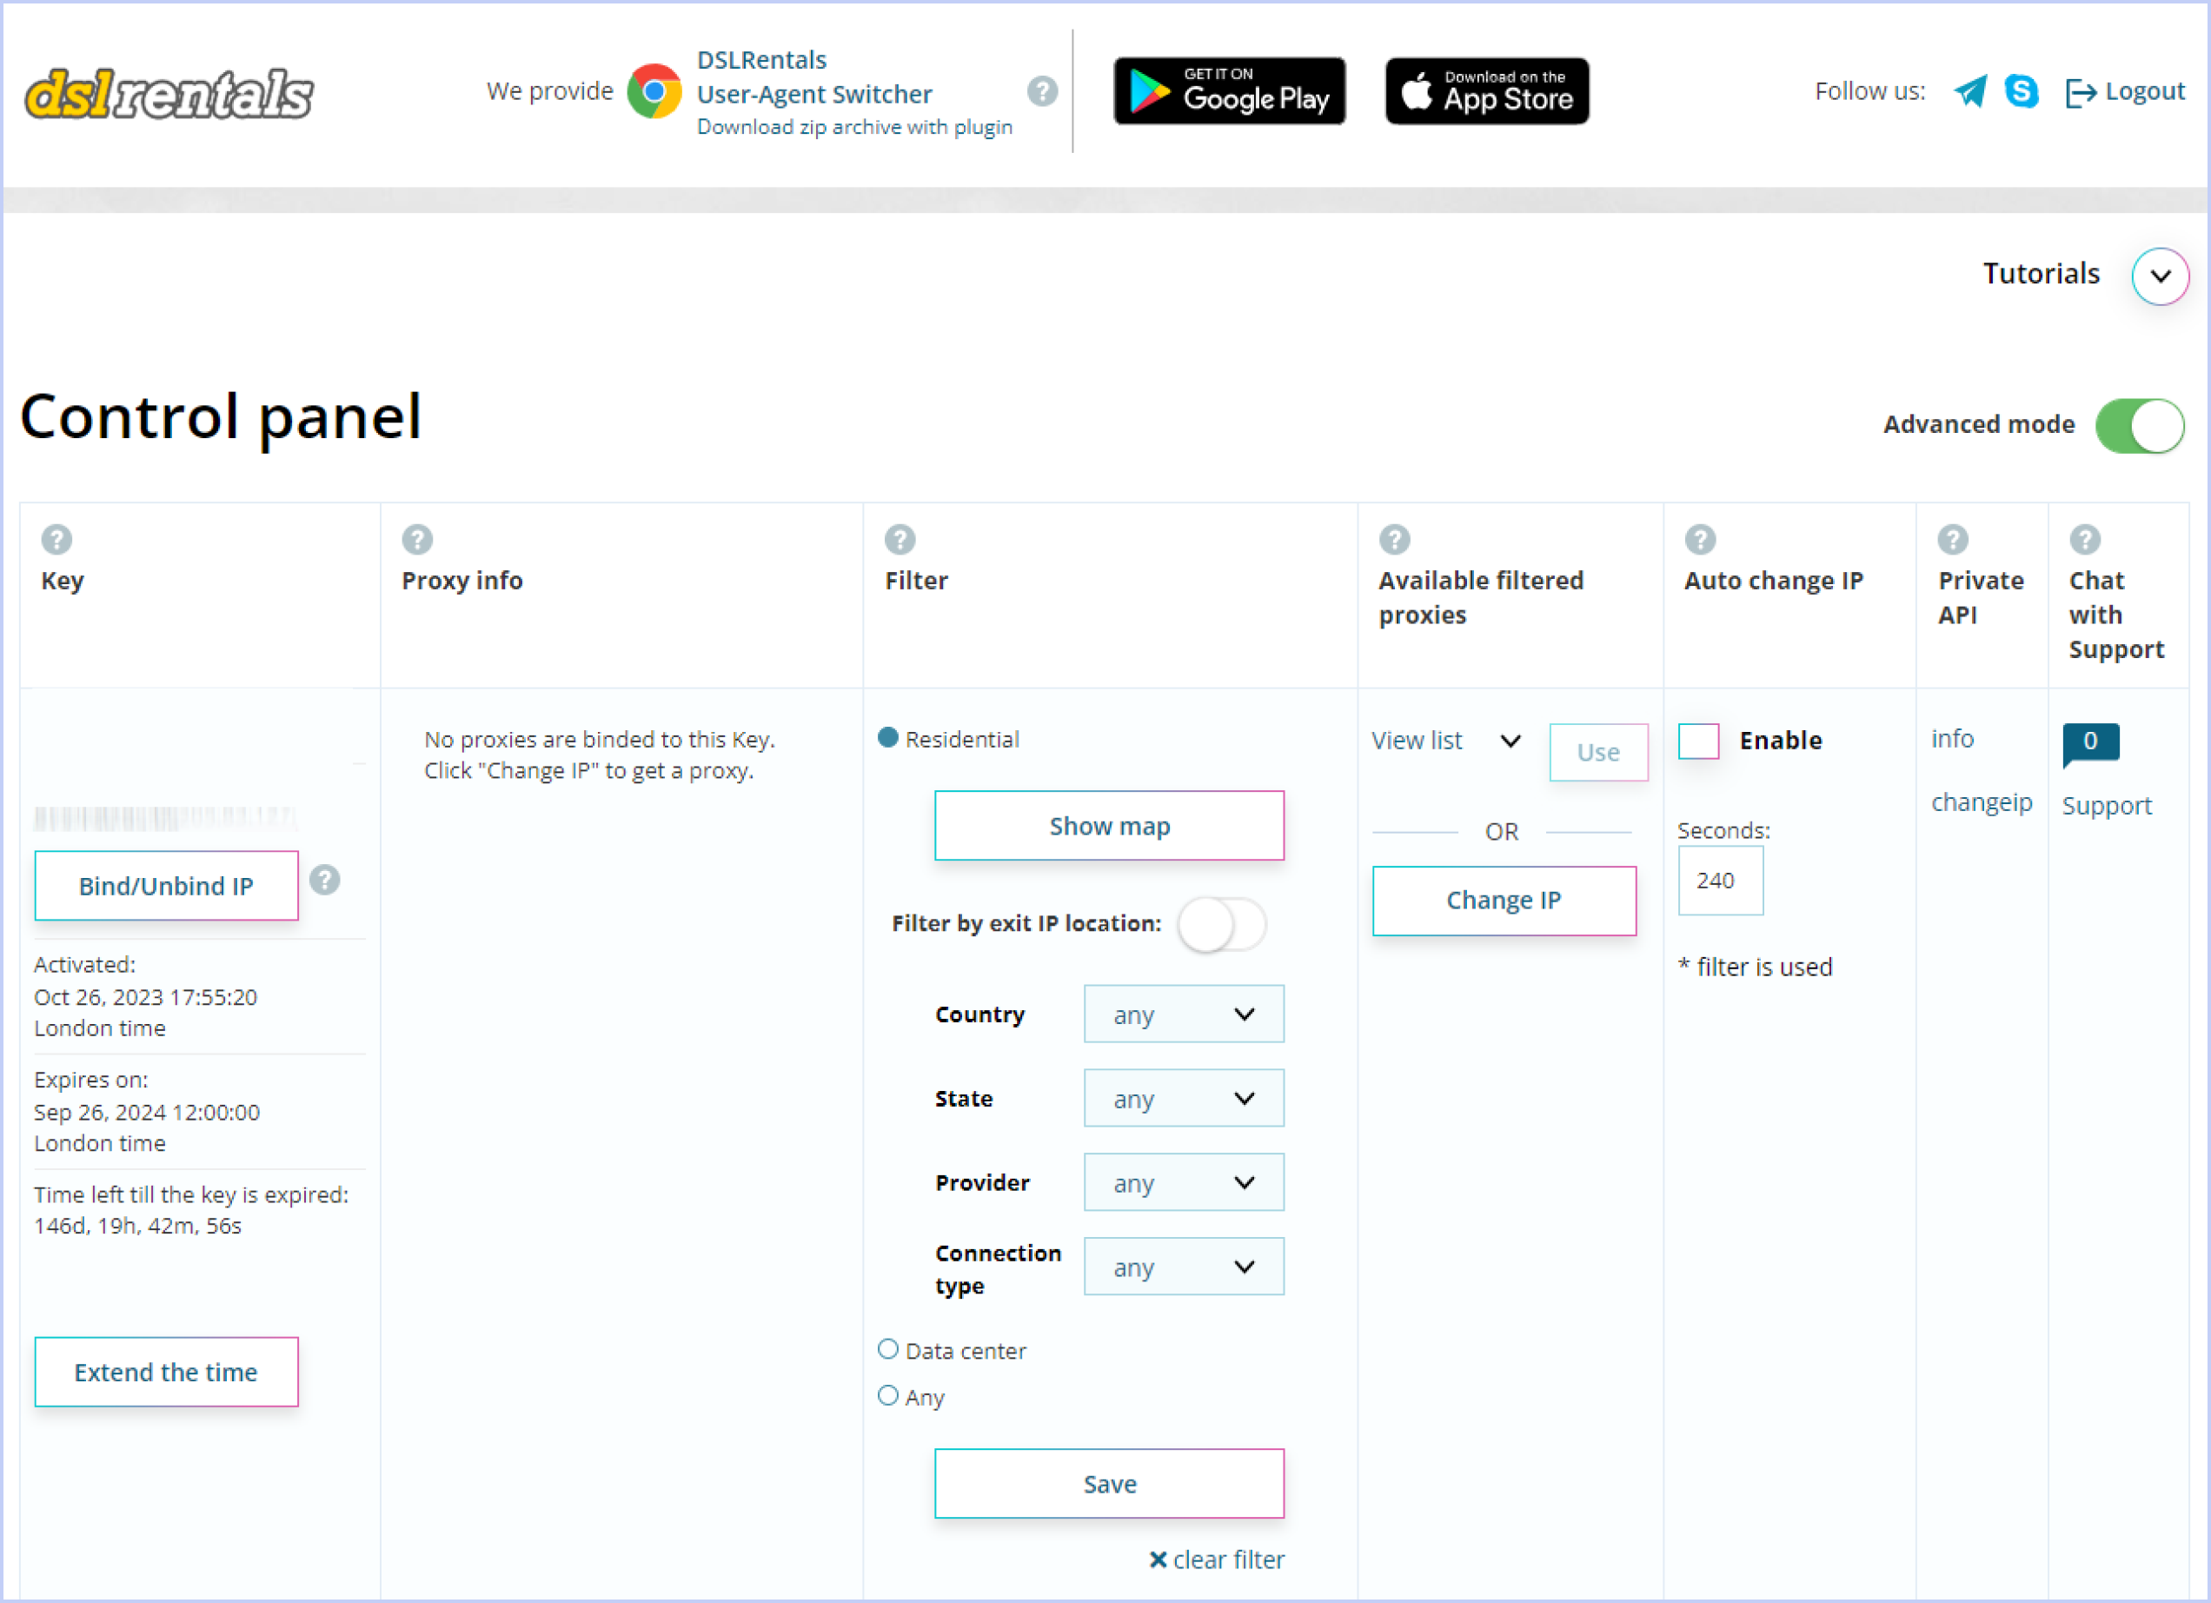
Task: Open the Skype follow icon
Action: coord(2022,90)
